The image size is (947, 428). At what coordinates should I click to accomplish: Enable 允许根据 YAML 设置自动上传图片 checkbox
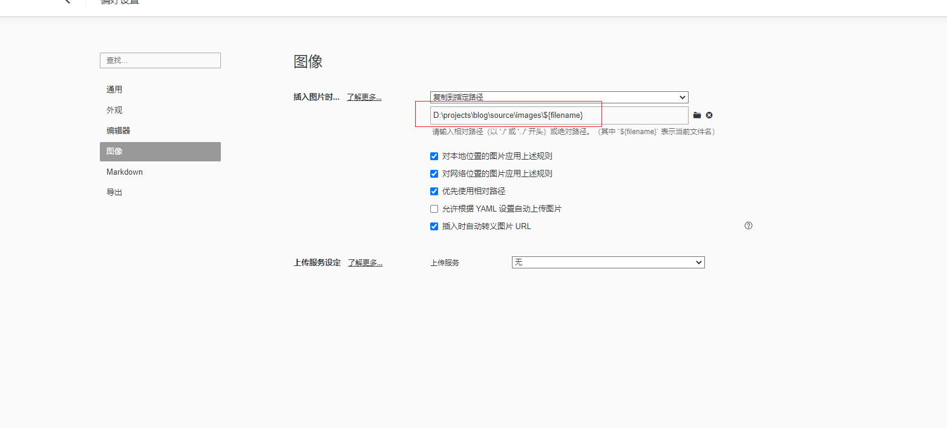(x=434, y=209)
